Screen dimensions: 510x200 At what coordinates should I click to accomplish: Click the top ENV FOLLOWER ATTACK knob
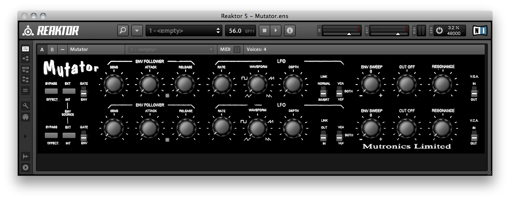(149, 84)
